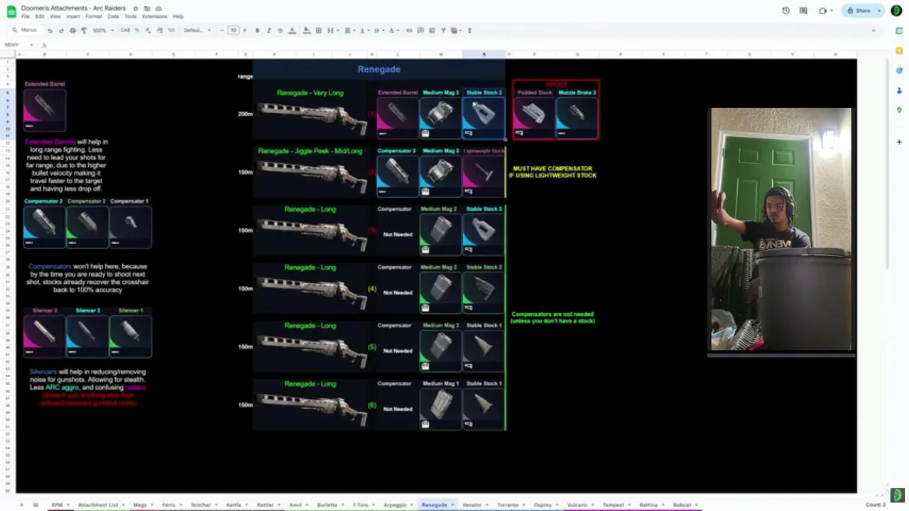Open the File menu

pos(26,16)
